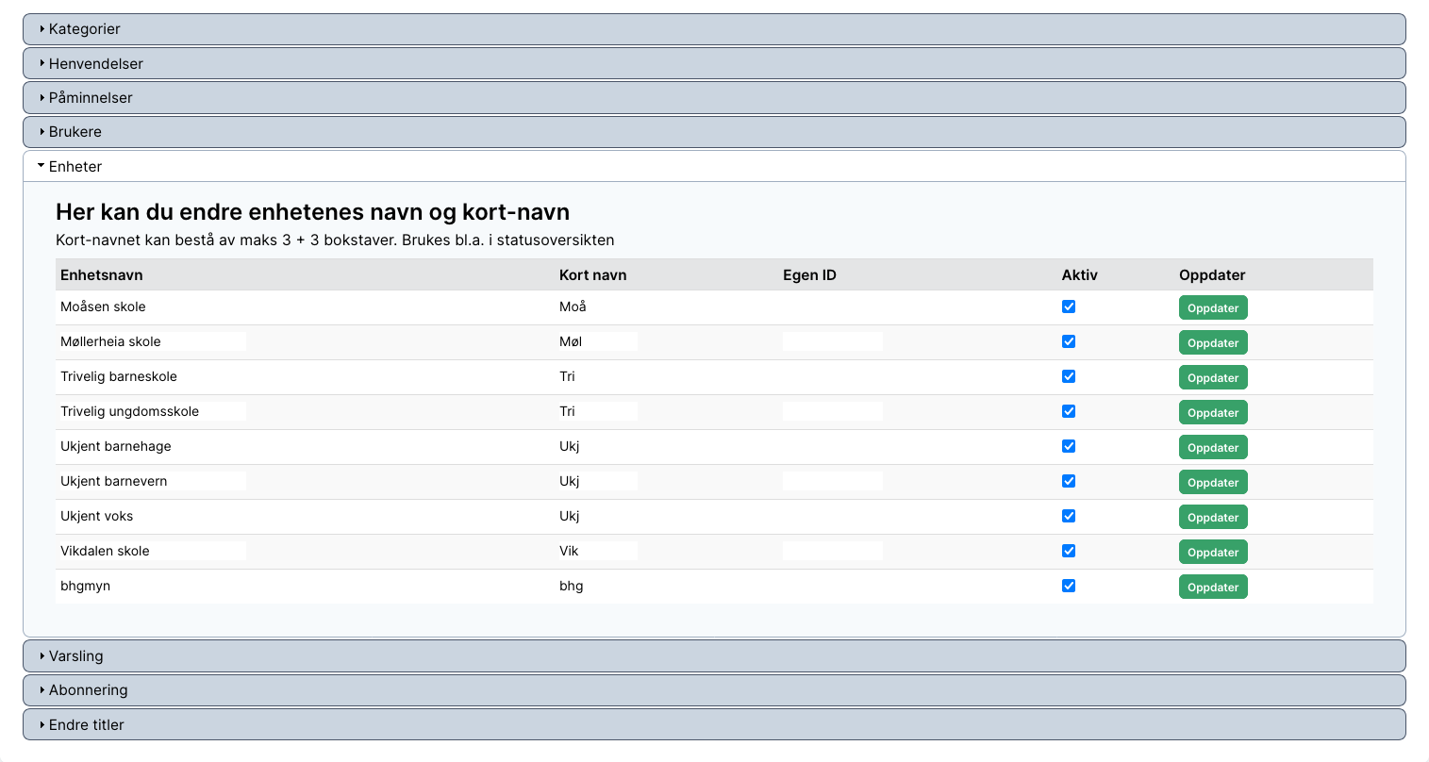Viewport: 1429px width, 762px height.
Task: Expand the Varsling section
Action: (714, 656)
